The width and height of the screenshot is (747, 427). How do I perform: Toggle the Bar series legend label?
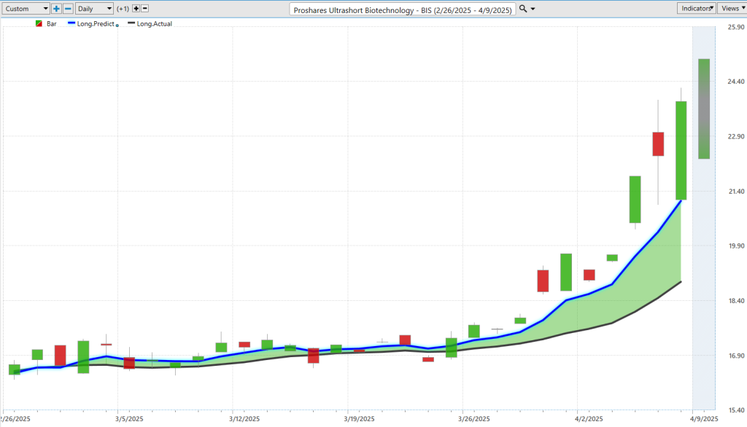pyautogui.click(x=51, y=24)
